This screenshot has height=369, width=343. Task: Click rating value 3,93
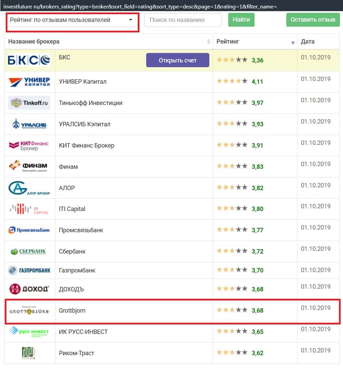pyautogui.click(x=257, y=124)
